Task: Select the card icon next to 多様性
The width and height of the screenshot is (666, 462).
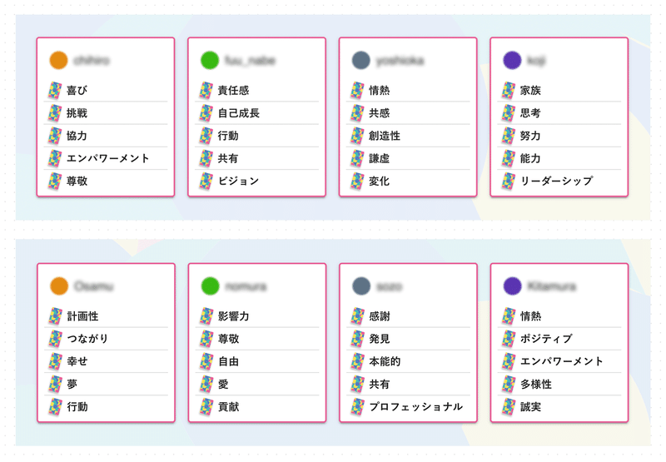Action: click(509, 384)
